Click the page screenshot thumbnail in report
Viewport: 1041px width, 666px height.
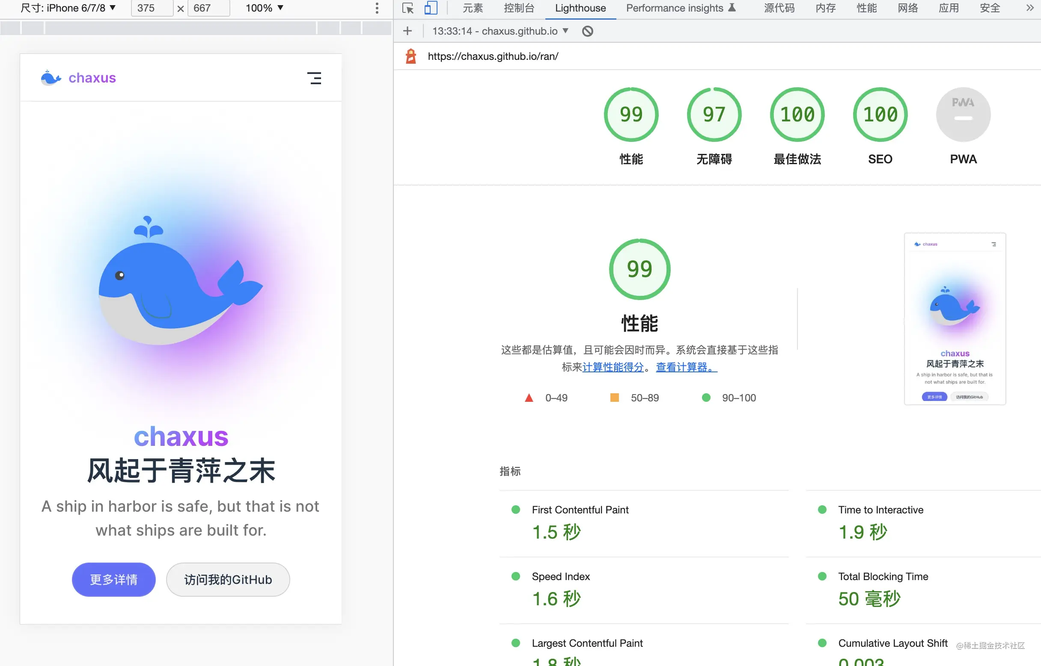(x=955, y=319)
